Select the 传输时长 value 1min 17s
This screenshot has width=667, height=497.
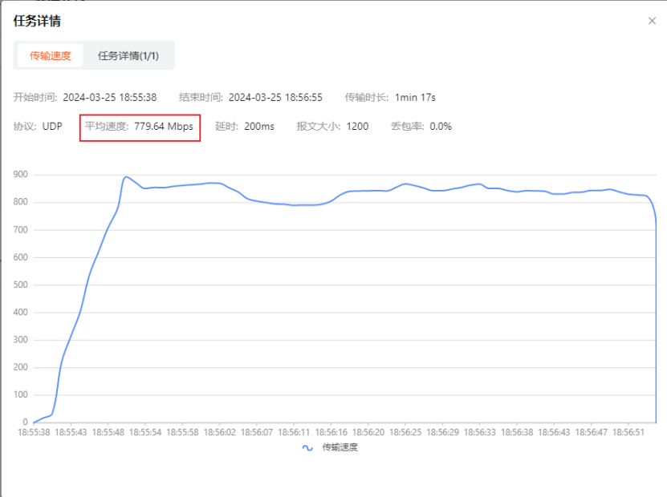click(x=415, y=97)
